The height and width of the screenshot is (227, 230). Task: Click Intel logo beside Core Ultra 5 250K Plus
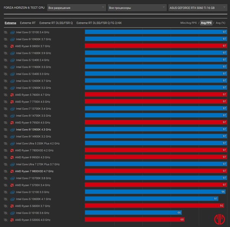coord(13,144)
